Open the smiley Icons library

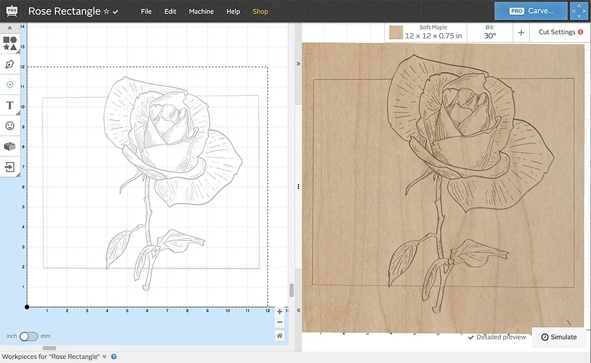click(x=9, y=126)
